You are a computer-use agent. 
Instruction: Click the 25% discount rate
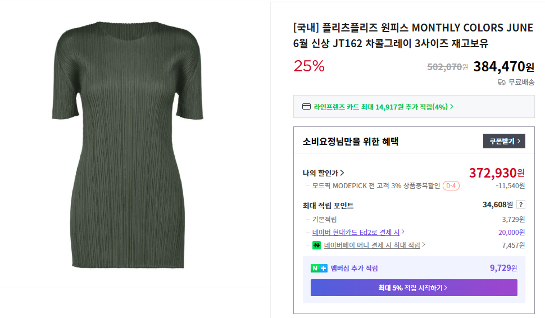(309, 66)
